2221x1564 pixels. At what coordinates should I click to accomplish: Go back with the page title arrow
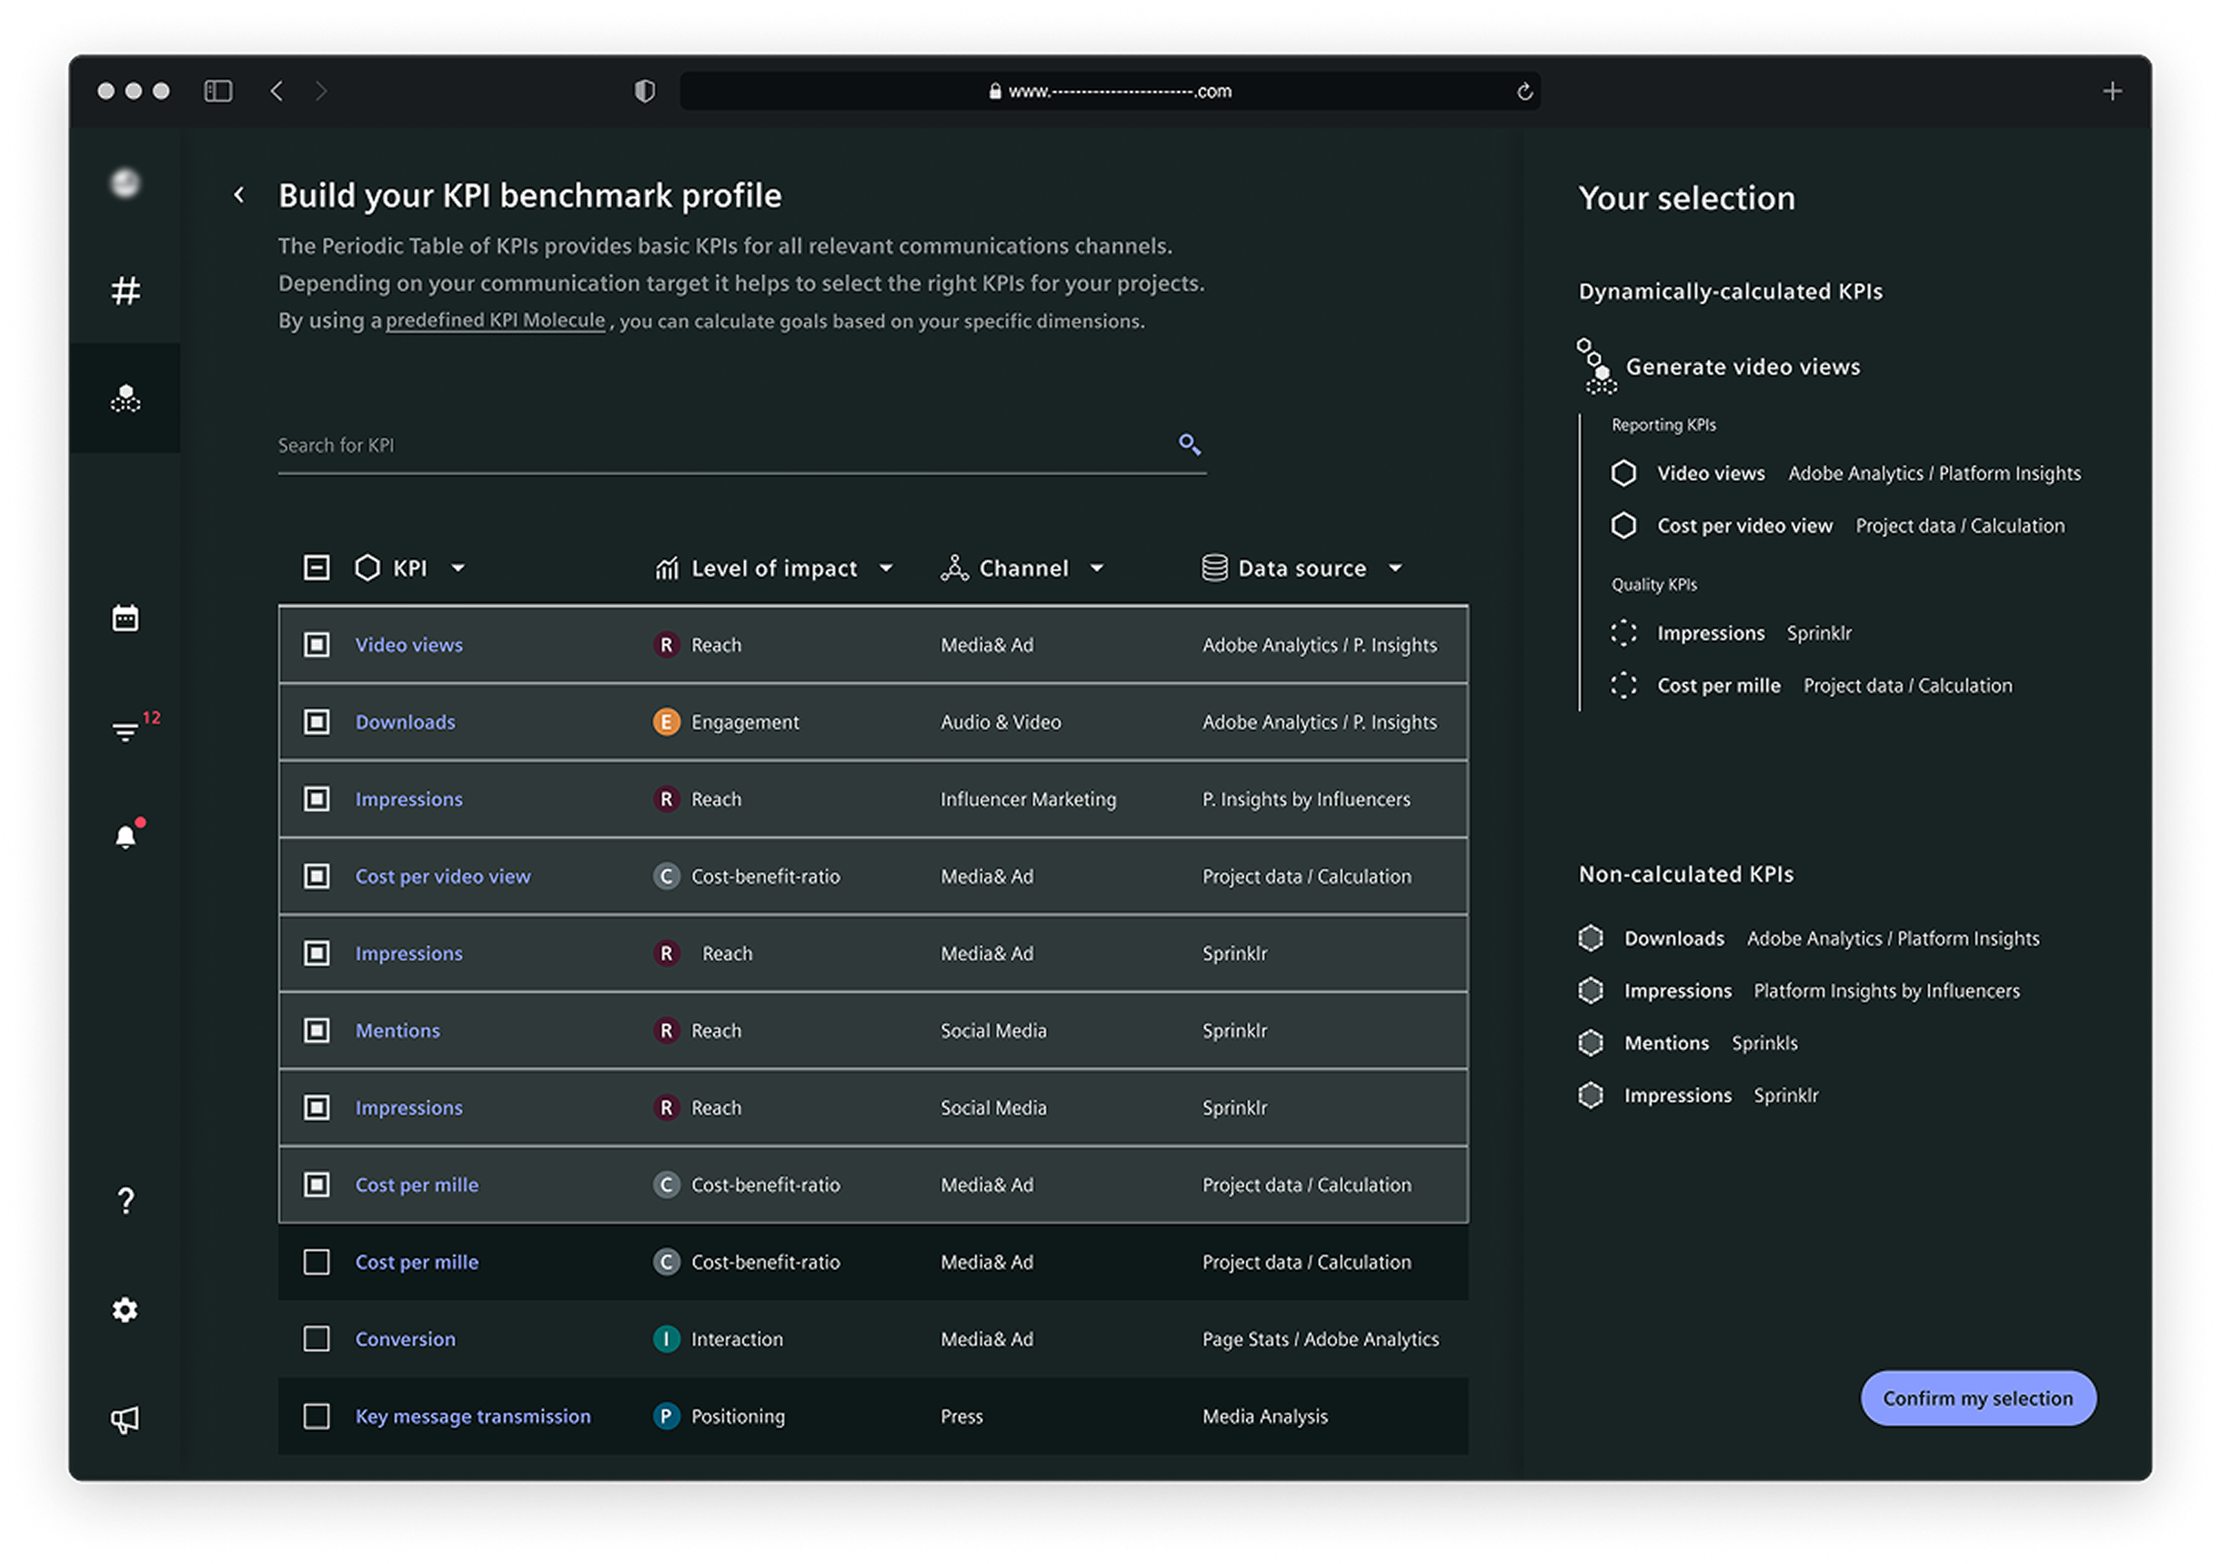pyautogui.click(x=240, y=195)
